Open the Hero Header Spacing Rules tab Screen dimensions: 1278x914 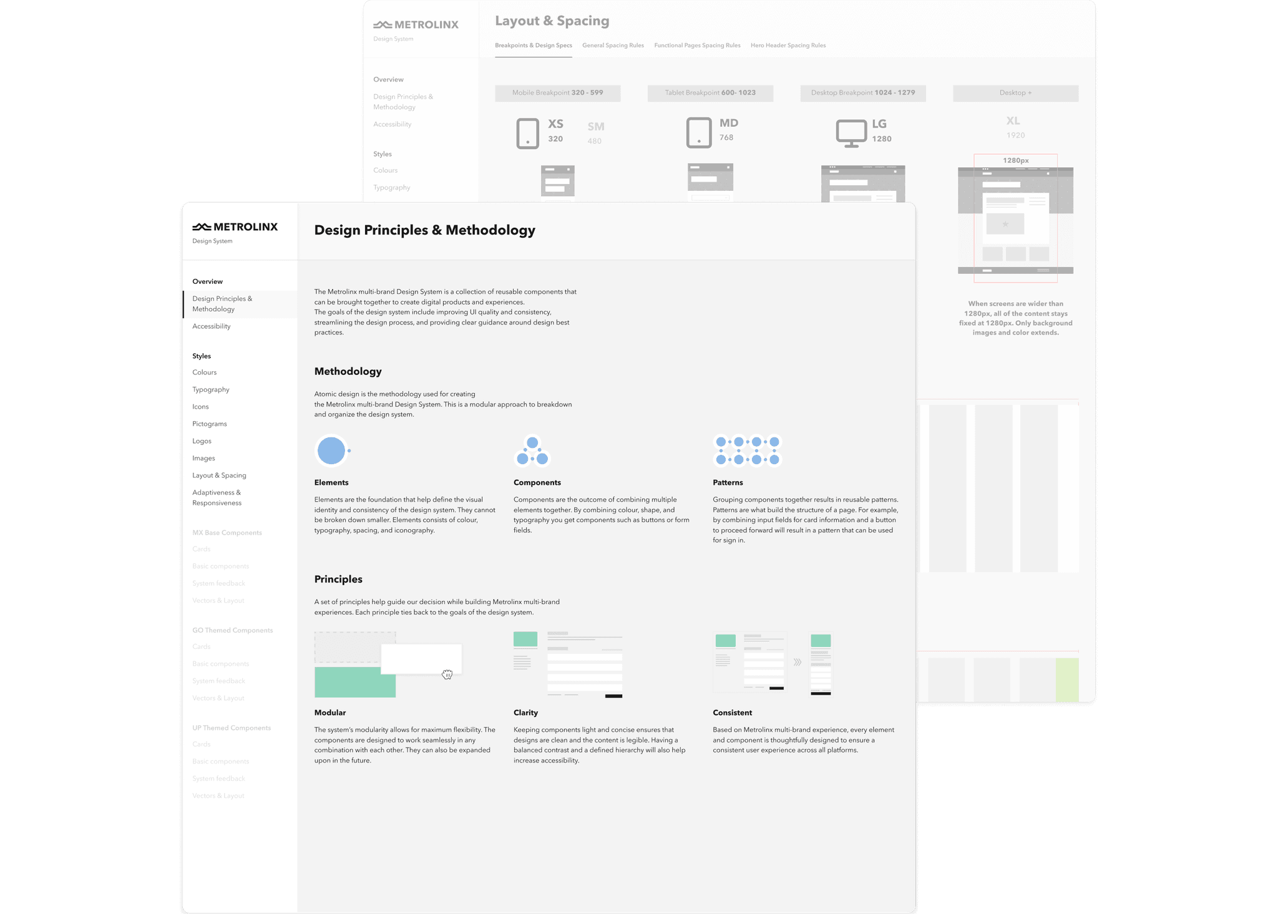tap(788, 46)
